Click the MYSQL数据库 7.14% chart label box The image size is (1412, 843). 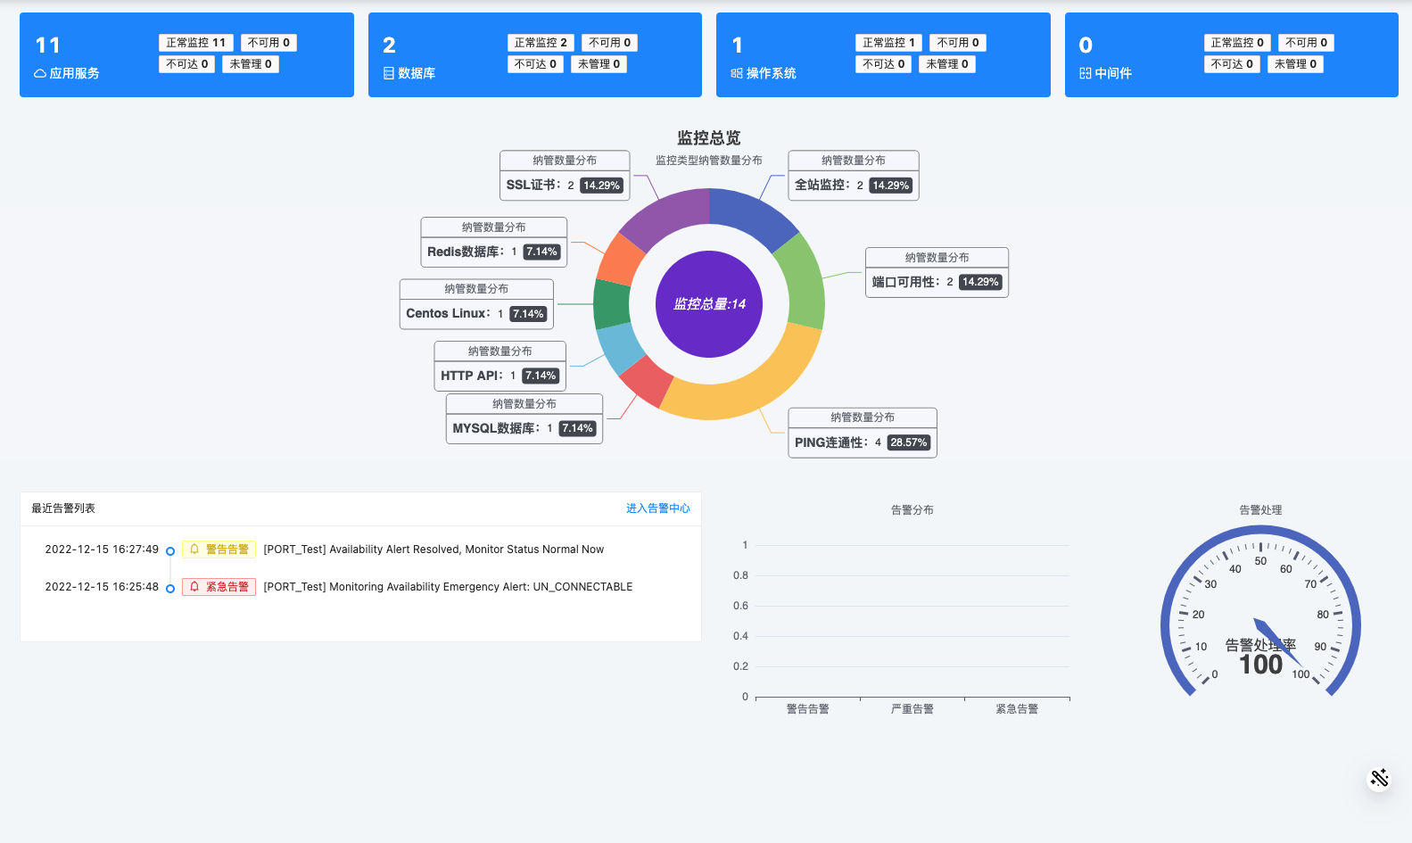click(x=524, y=418)
